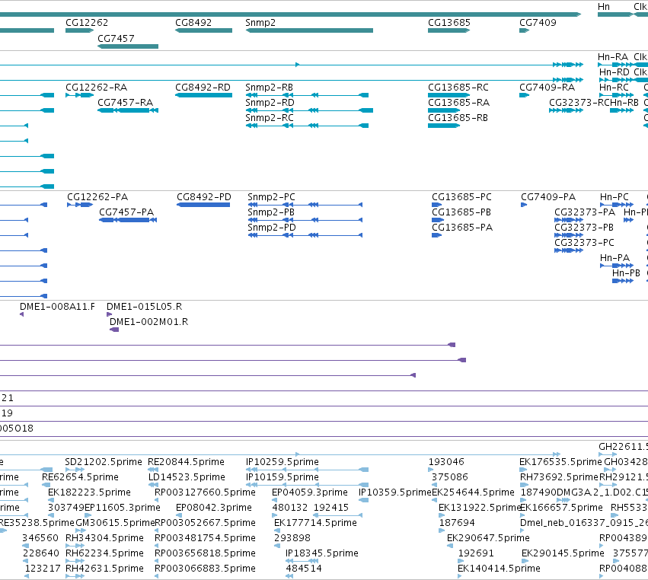
Task: Click transcript label CG13685-RA
Action: pos(458,103)
